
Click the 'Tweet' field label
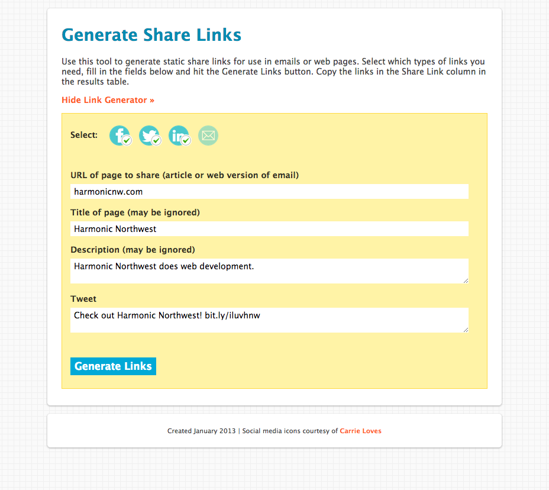coord(83,299)
